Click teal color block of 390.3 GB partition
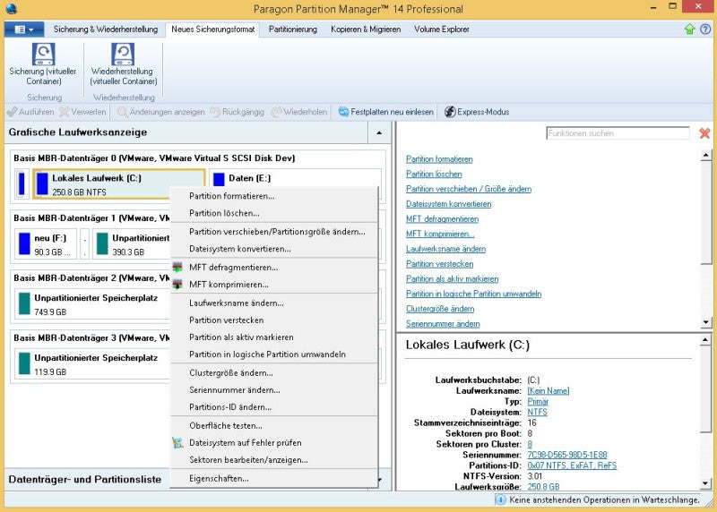 102,243
